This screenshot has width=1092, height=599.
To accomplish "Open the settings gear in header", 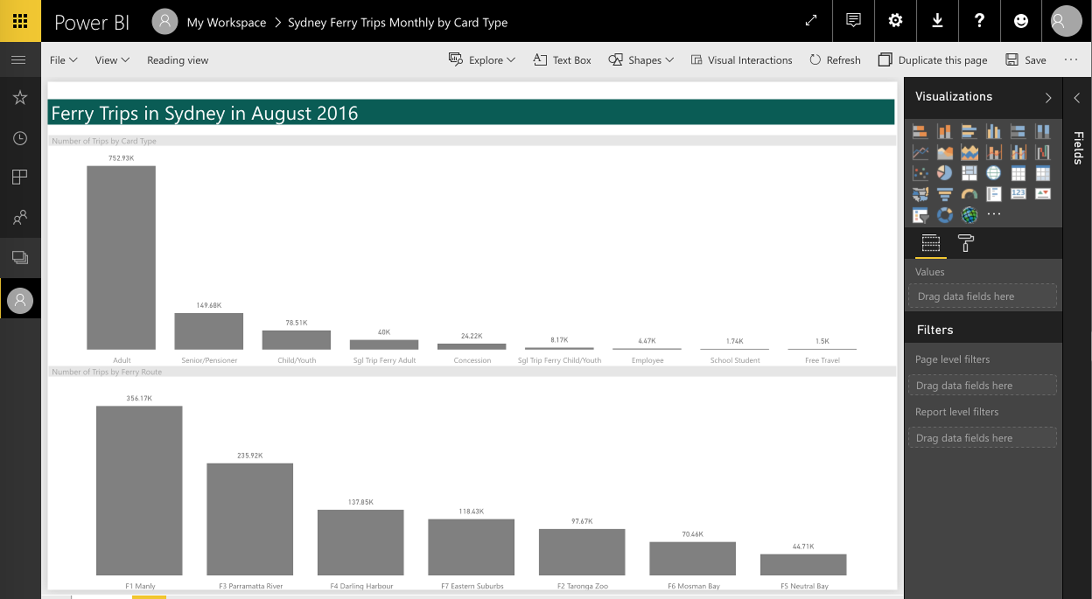I will click(895, 21).
